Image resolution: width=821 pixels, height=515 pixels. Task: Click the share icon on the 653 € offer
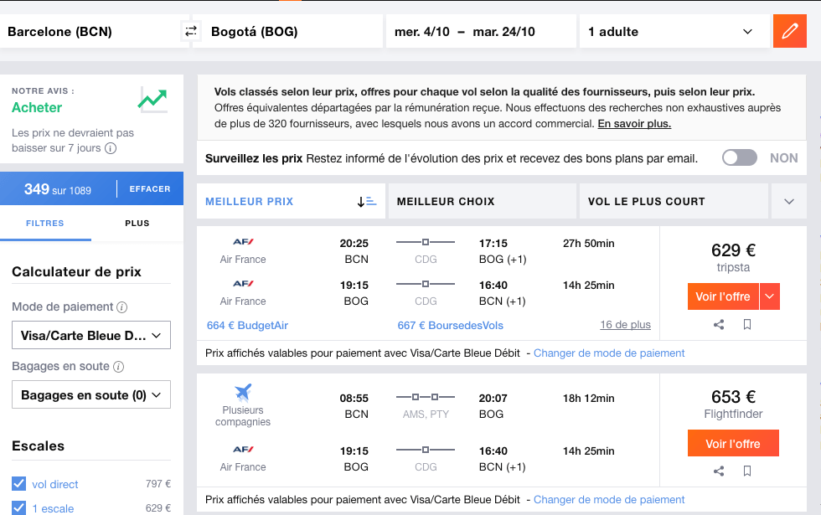coord(718,471)
